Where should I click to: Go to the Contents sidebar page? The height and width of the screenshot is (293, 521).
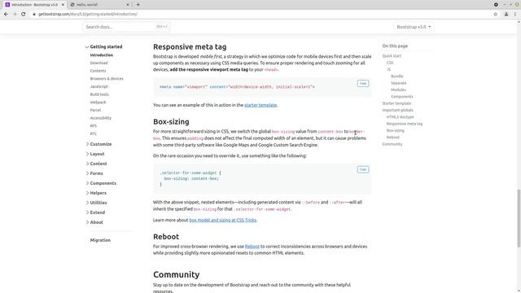point(98,71)
